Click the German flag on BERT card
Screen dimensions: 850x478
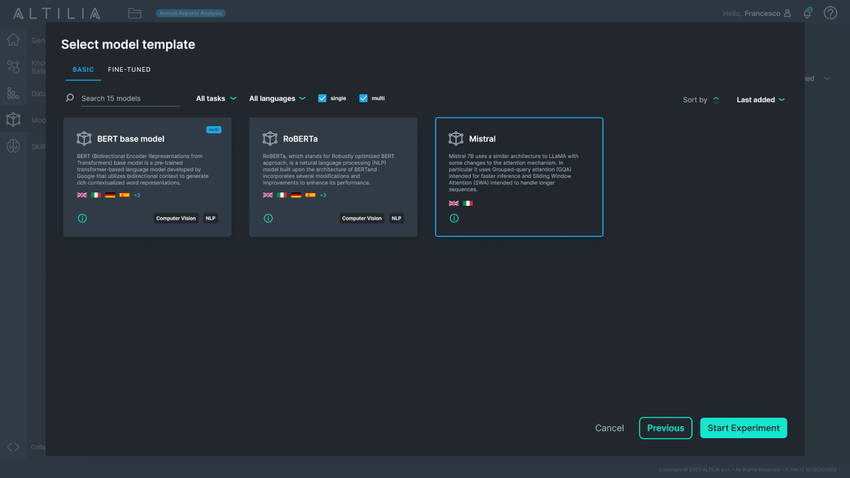[110, 195]
